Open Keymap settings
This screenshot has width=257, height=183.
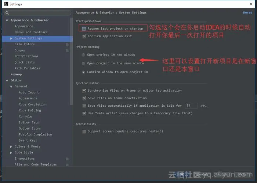[16, 75]
